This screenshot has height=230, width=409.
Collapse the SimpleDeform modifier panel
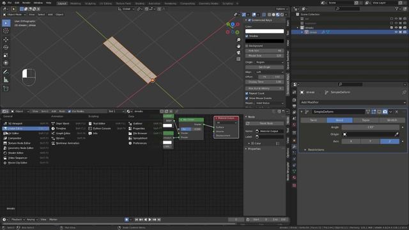[302, 112]
